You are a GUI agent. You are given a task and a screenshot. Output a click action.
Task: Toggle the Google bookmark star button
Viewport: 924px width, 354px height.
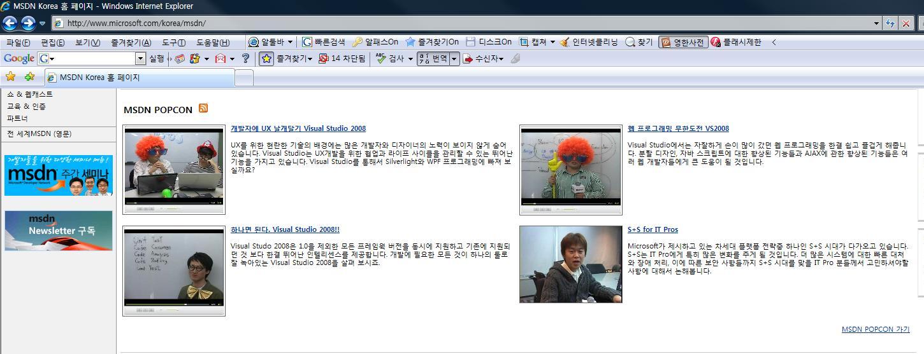click(x=266, y=58)
